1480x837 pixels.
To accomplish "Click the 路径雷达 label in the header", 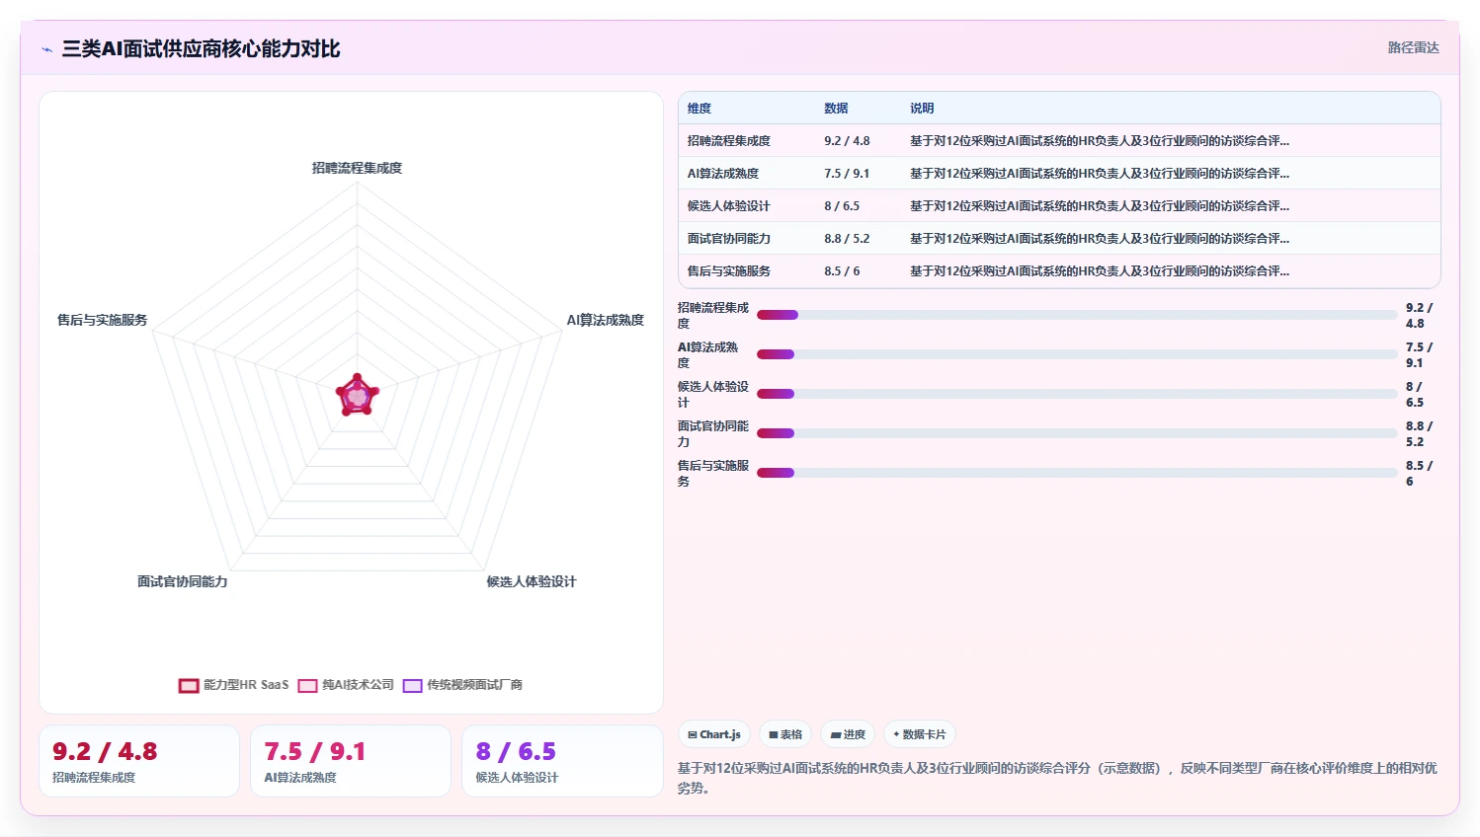I will (x=1413, y=47).
